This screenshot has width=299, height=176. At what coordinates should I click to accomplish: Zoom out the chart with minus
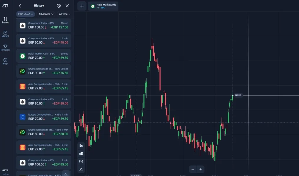coord(193,169)
